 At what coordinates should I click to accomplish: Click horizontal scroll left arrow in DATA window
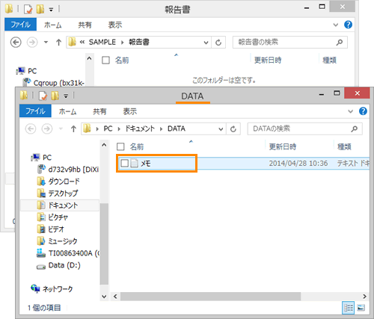point(115,297)
